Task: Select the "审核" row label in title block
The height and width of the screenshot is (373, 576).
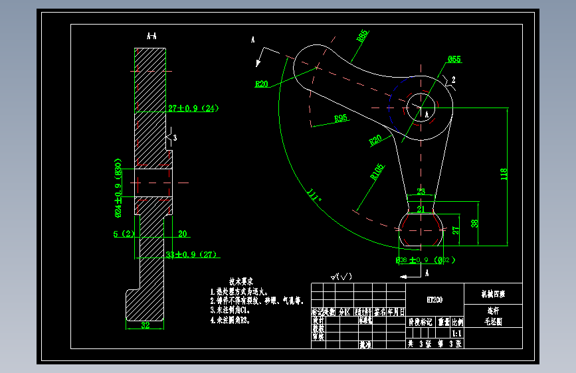Action: click(x=318, y=336)
